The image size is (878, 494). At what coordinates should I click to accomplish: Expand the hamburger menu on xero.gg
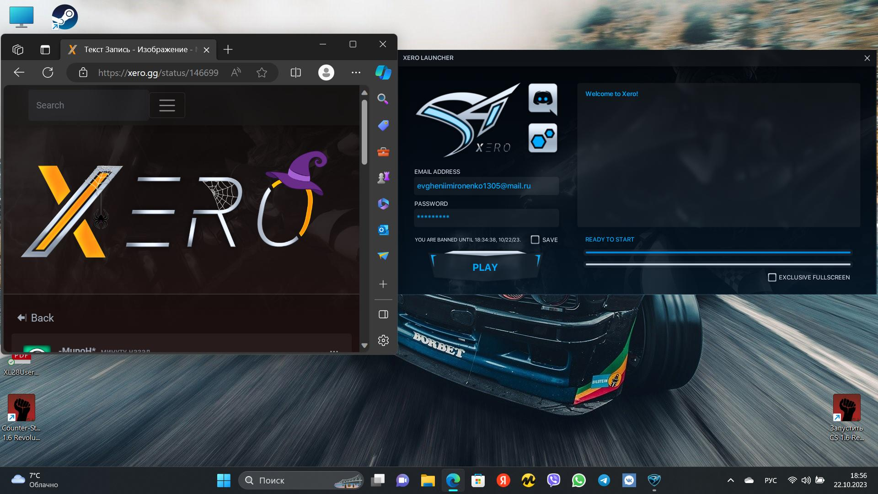pyautogui.click(x=167, y=105)
